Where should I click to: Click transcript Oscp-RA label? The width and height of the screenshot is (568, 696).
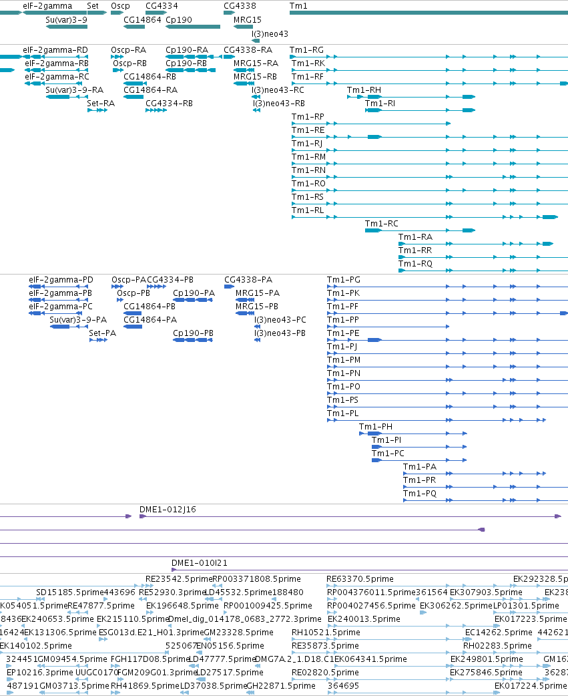coord(129,50)
